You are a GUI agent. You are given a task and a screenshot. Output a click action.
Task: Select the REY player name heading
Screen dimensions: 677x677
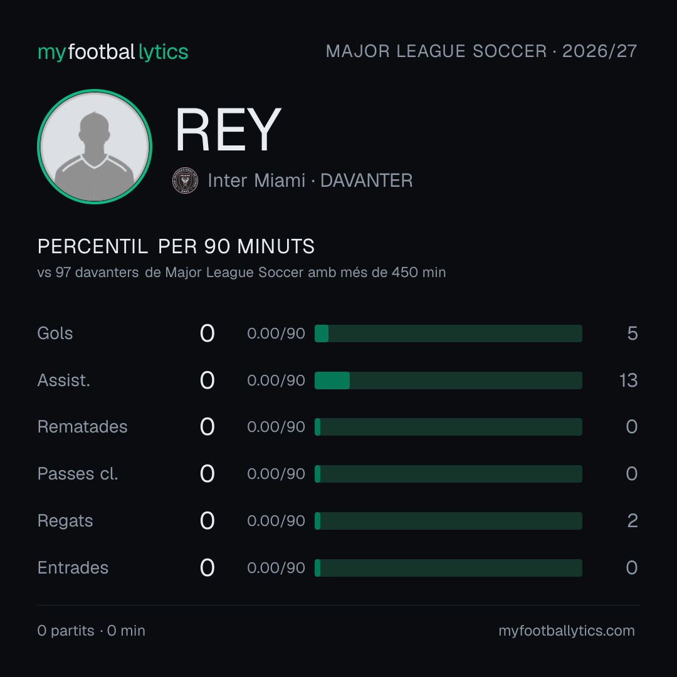click(228, 130)
